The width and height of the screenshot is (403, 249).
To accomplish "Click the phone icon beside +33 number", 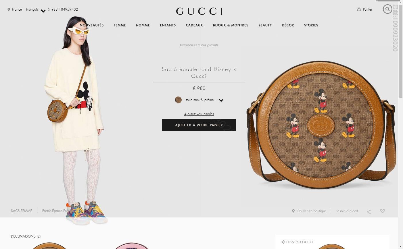I will [x=49, y=9].
